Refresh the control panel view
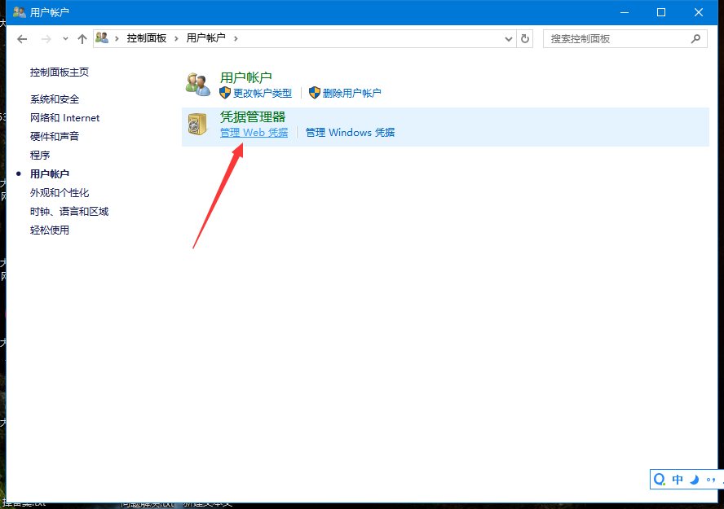The image size is (724, 509). pos(525,39)
